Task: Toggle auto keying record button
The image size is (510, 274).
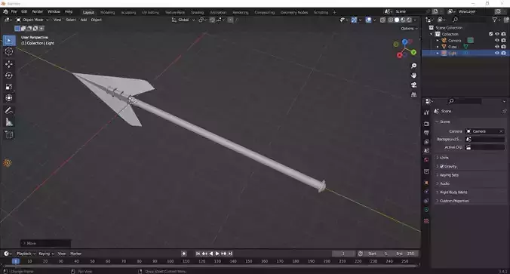Action: pyautogui.click(x=184, y=254)
